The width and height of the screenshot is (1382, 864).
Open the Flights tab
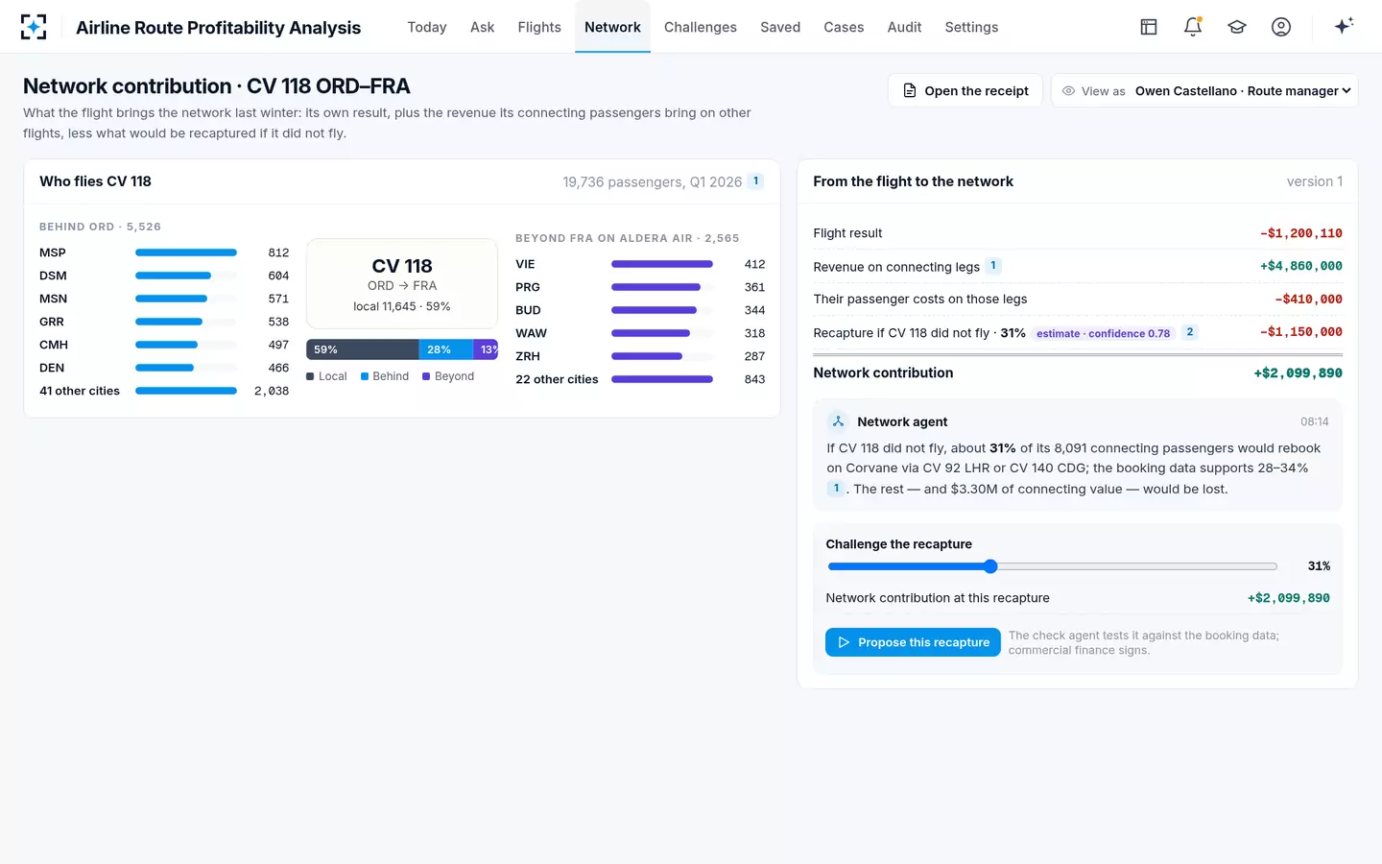pos(539,27)
